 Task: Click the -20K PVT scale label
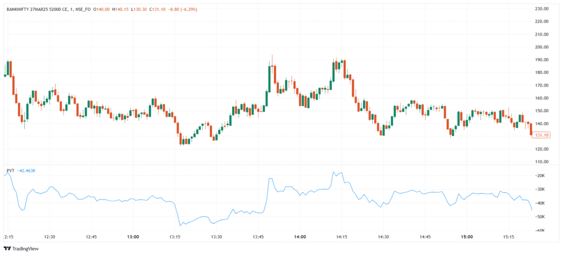(x=540, y=175)
